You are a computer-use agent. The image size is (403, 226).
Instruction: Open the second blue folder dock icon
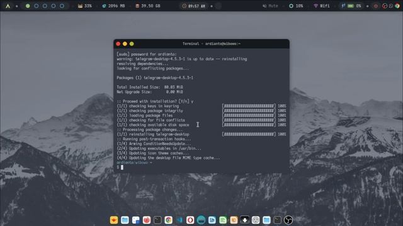tap(266, 220)
